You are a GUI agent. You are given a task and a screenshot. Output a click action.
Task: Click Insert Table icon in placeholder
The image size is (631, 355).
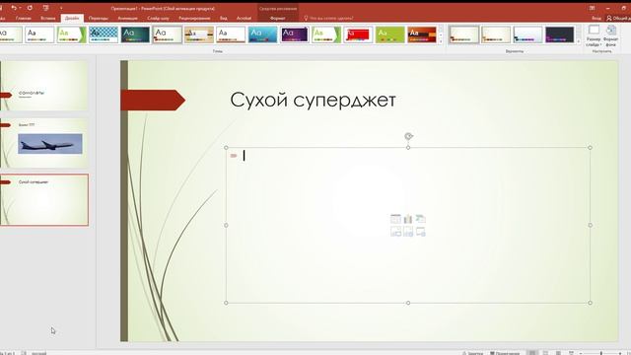point(395,219)
